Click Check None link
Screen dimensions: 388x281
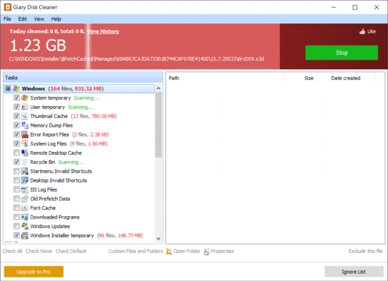(39, 251)
